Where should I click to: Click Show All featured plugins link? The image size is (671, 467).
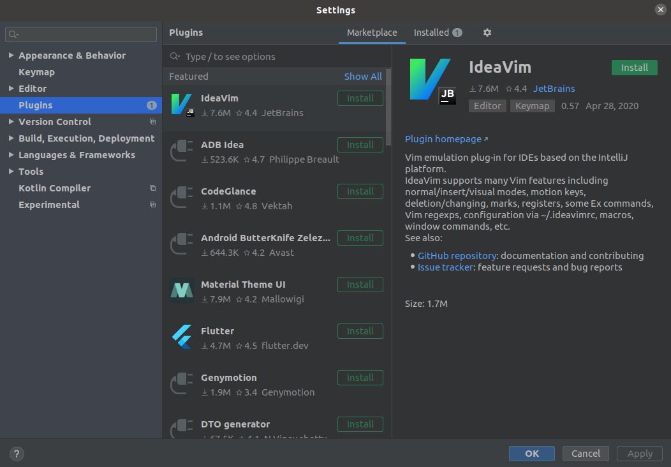[363, 77]
